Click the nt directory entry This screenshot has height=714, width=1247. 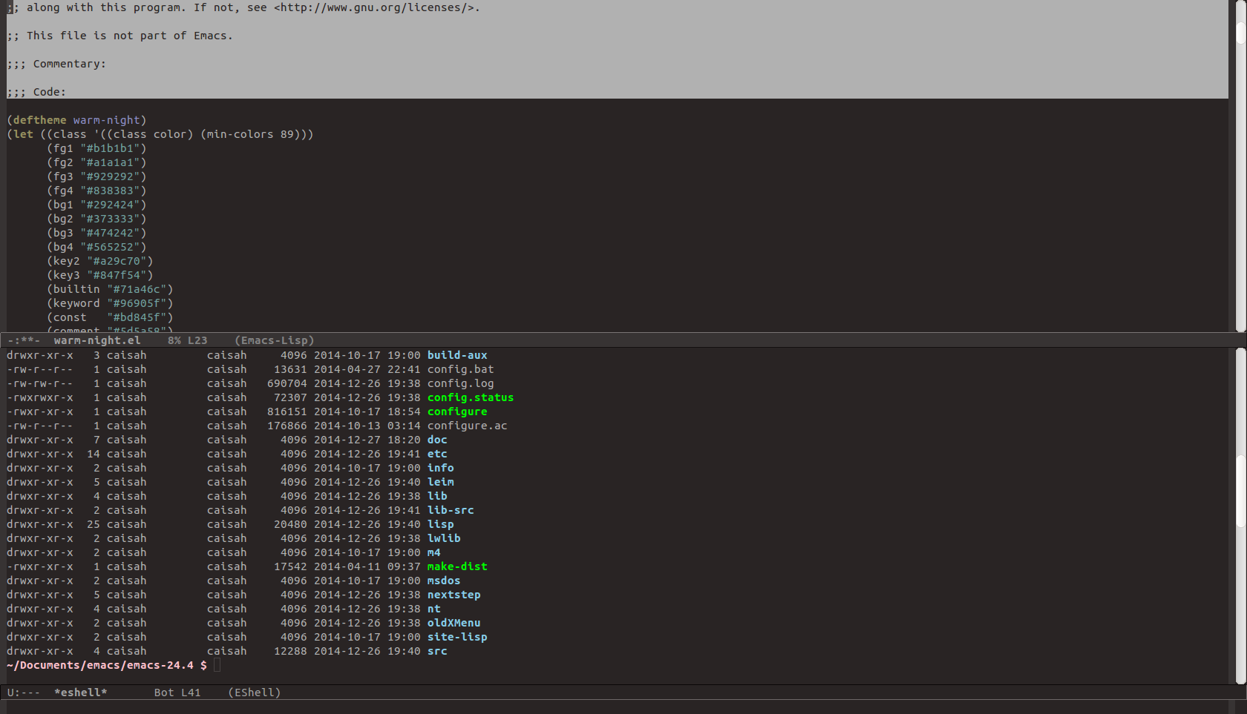tap(433, 609)
